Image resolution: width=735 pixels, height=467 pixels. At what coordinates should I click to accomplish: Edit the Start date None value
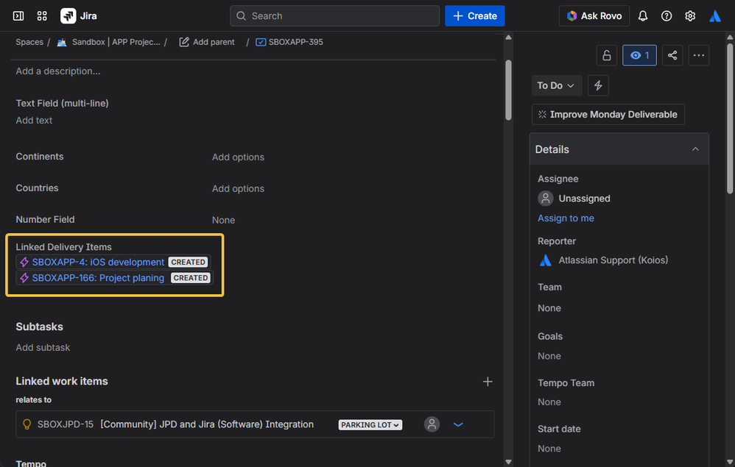[x=549, y=449]
